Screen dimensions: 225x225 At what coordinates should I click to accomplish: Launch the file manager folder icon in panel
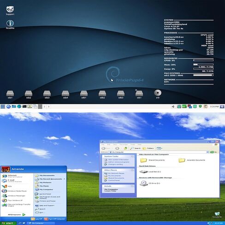14,107
